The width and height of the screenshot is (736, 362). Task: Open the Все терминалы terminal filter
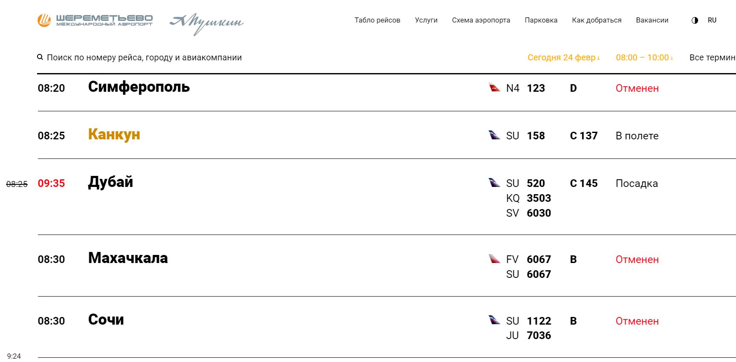pyautogui.click(x=713, y=57)
